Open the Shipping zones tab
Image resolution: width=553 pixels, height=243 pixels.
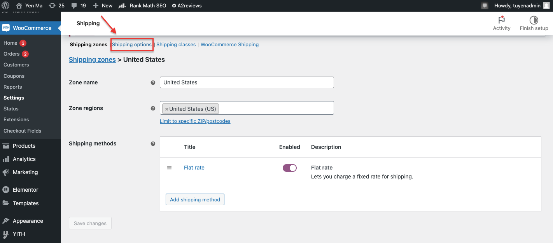pos(88,44)
